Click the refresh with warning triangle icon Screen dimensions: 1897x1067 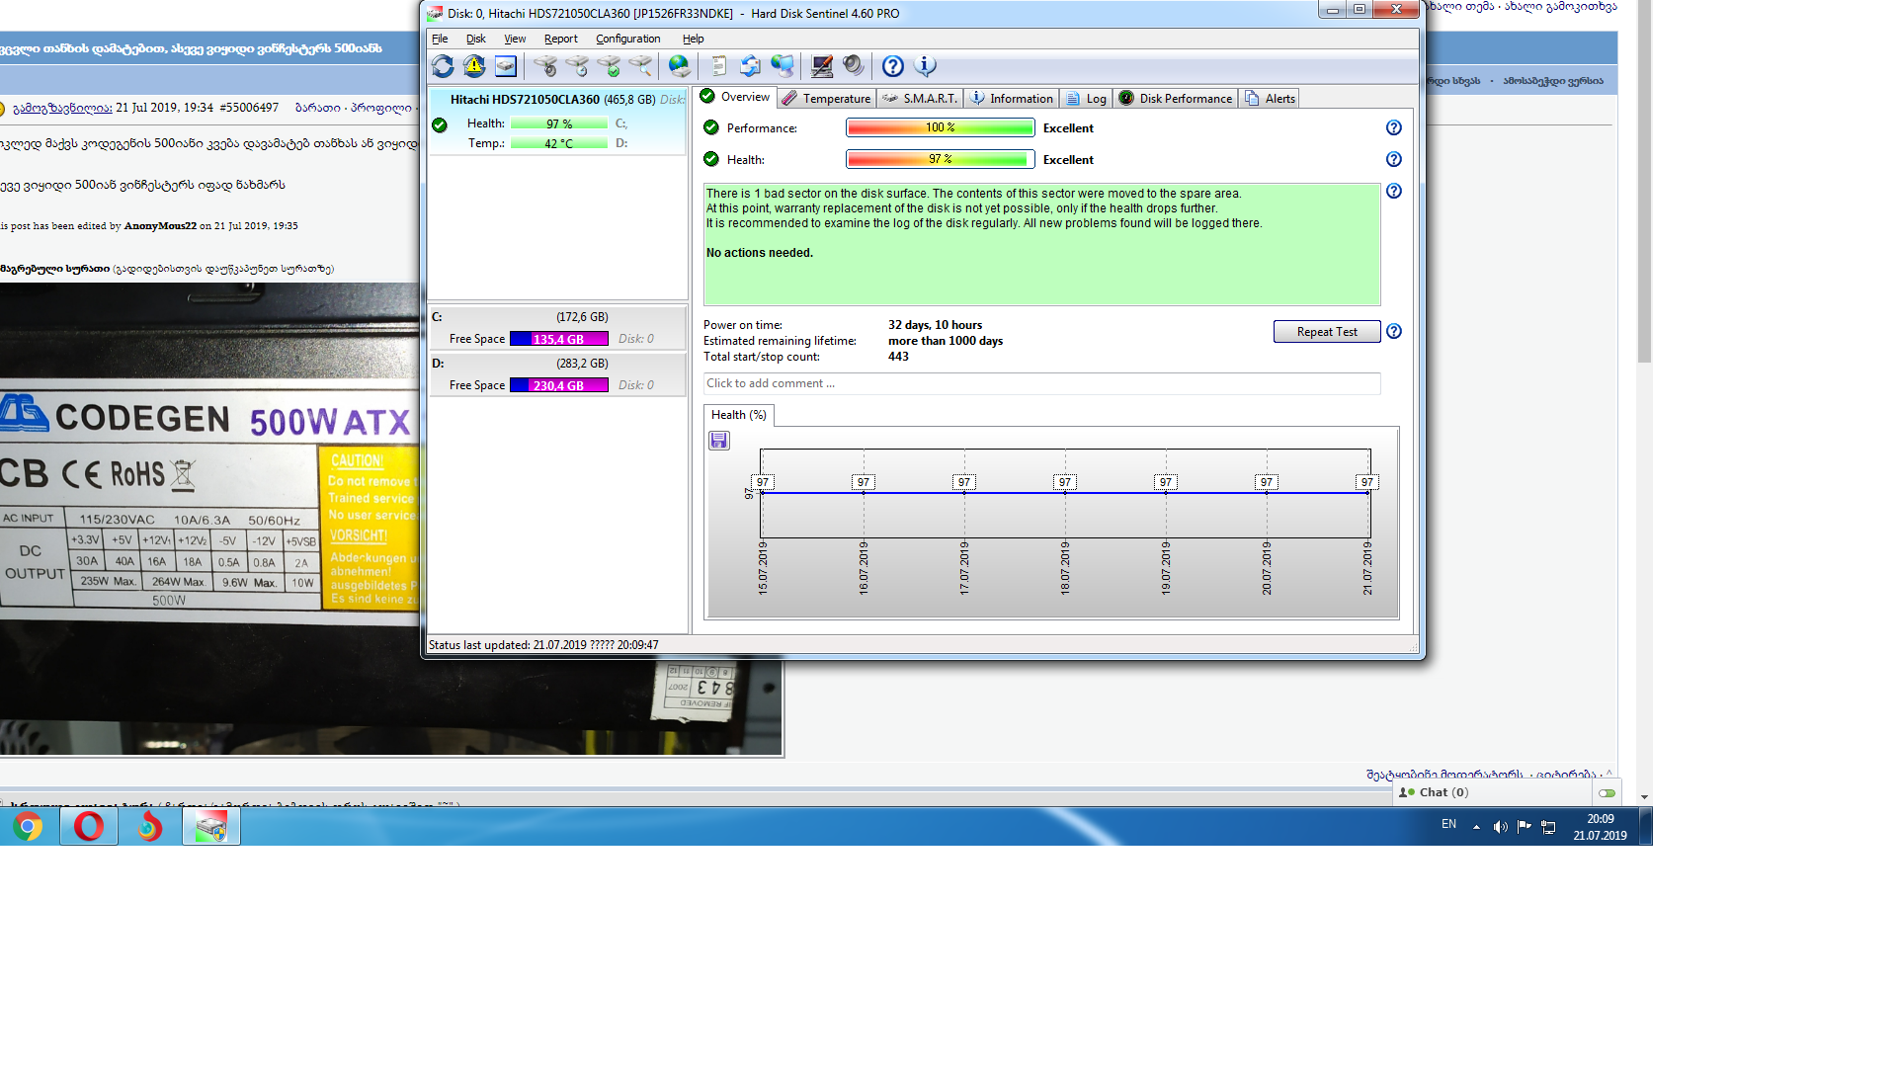tap(474, 66)
